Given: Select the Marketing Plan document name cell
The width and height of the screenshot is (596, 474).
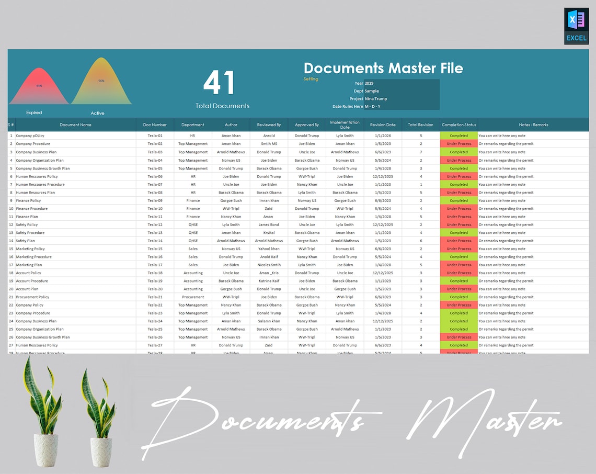Looking at the screenshot, I should coord(75,265).
